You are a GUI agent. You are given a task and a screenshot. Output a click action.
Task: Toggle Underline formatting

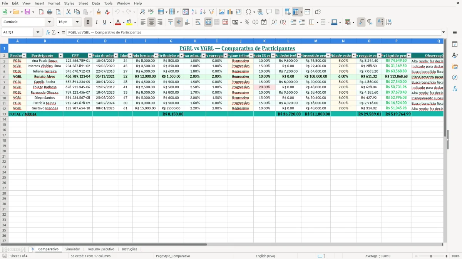coord(104,22)
